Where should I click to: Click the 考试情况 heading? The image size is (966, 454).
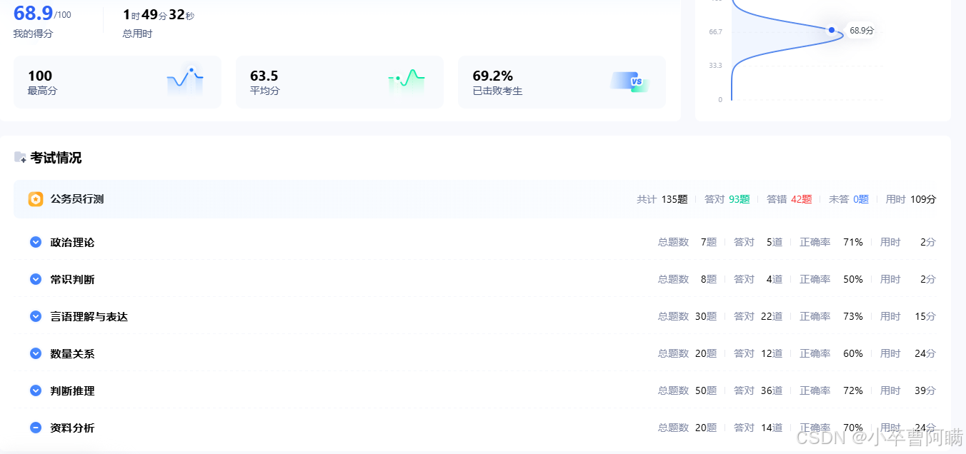tap(56, 158)
